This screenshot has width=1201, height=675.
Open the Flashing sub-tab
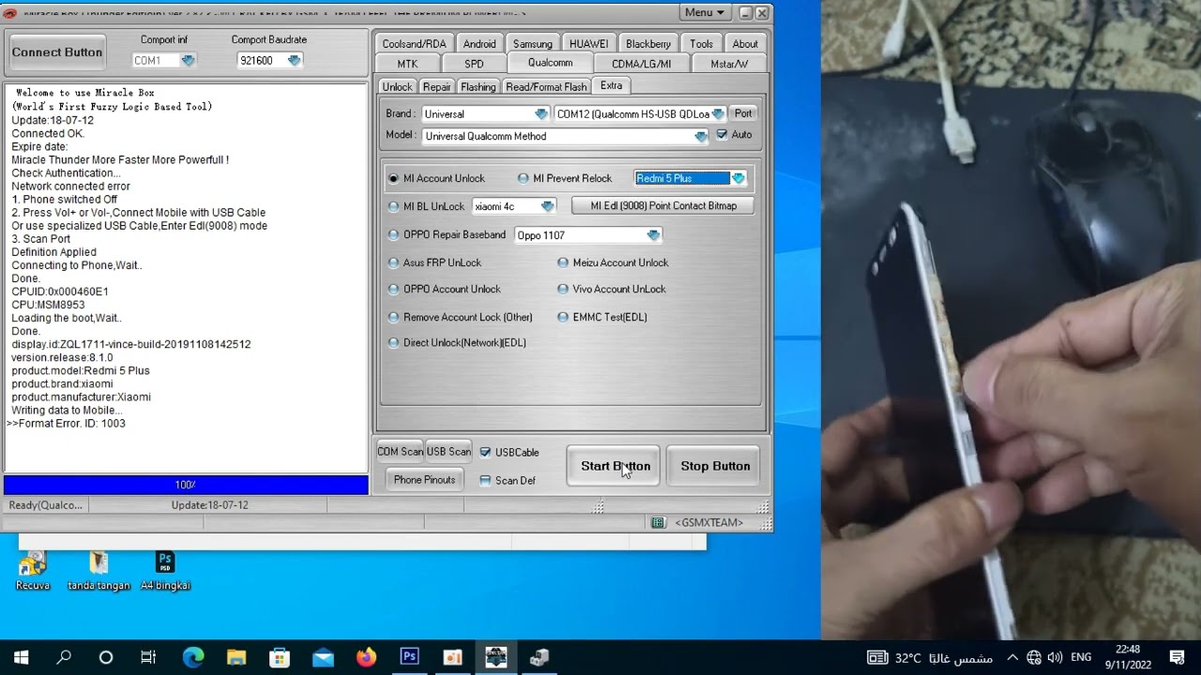pyautogui.click(x=478, y=86)
